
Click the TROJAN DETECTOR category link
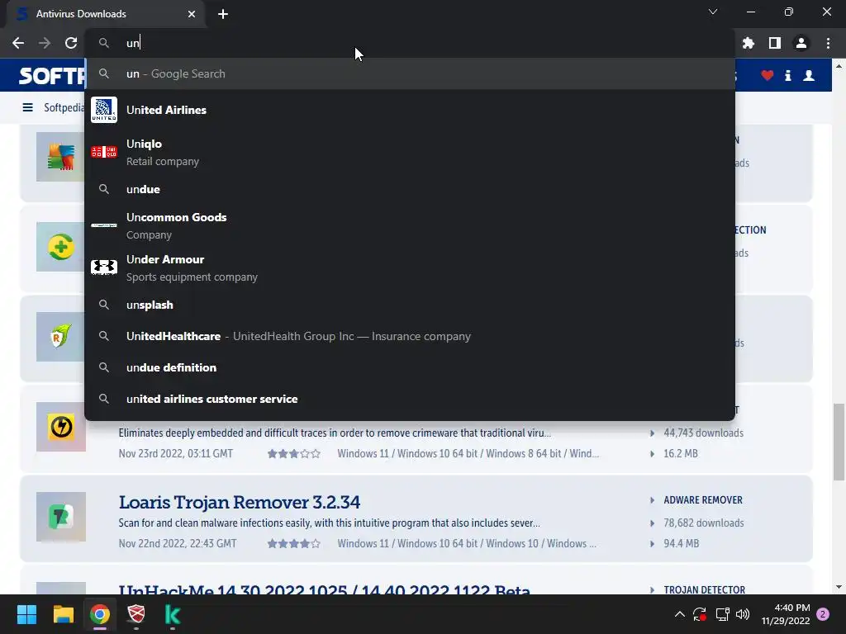coord(704,589)
